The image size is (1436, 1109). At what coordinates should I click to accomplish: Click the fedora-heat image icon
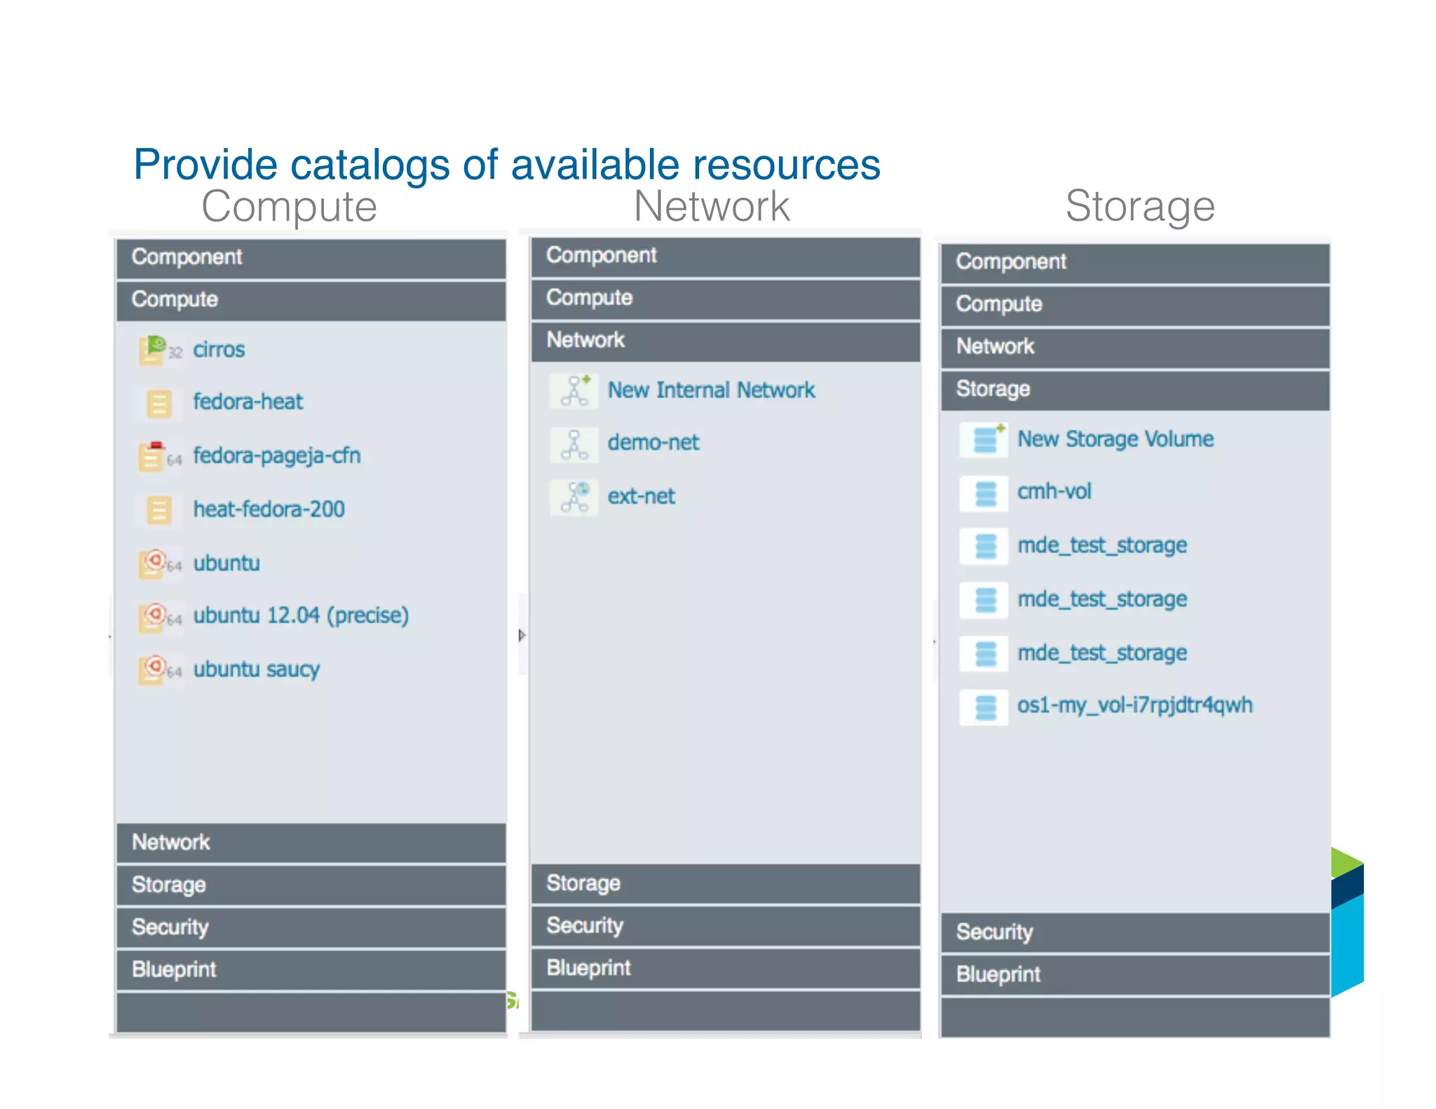click(x=159, y=404)
